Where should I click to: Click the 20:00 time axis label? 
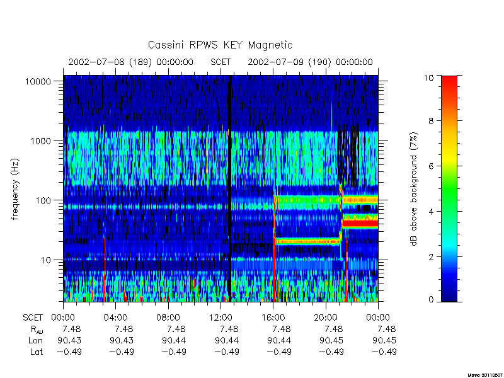[325, 318]
